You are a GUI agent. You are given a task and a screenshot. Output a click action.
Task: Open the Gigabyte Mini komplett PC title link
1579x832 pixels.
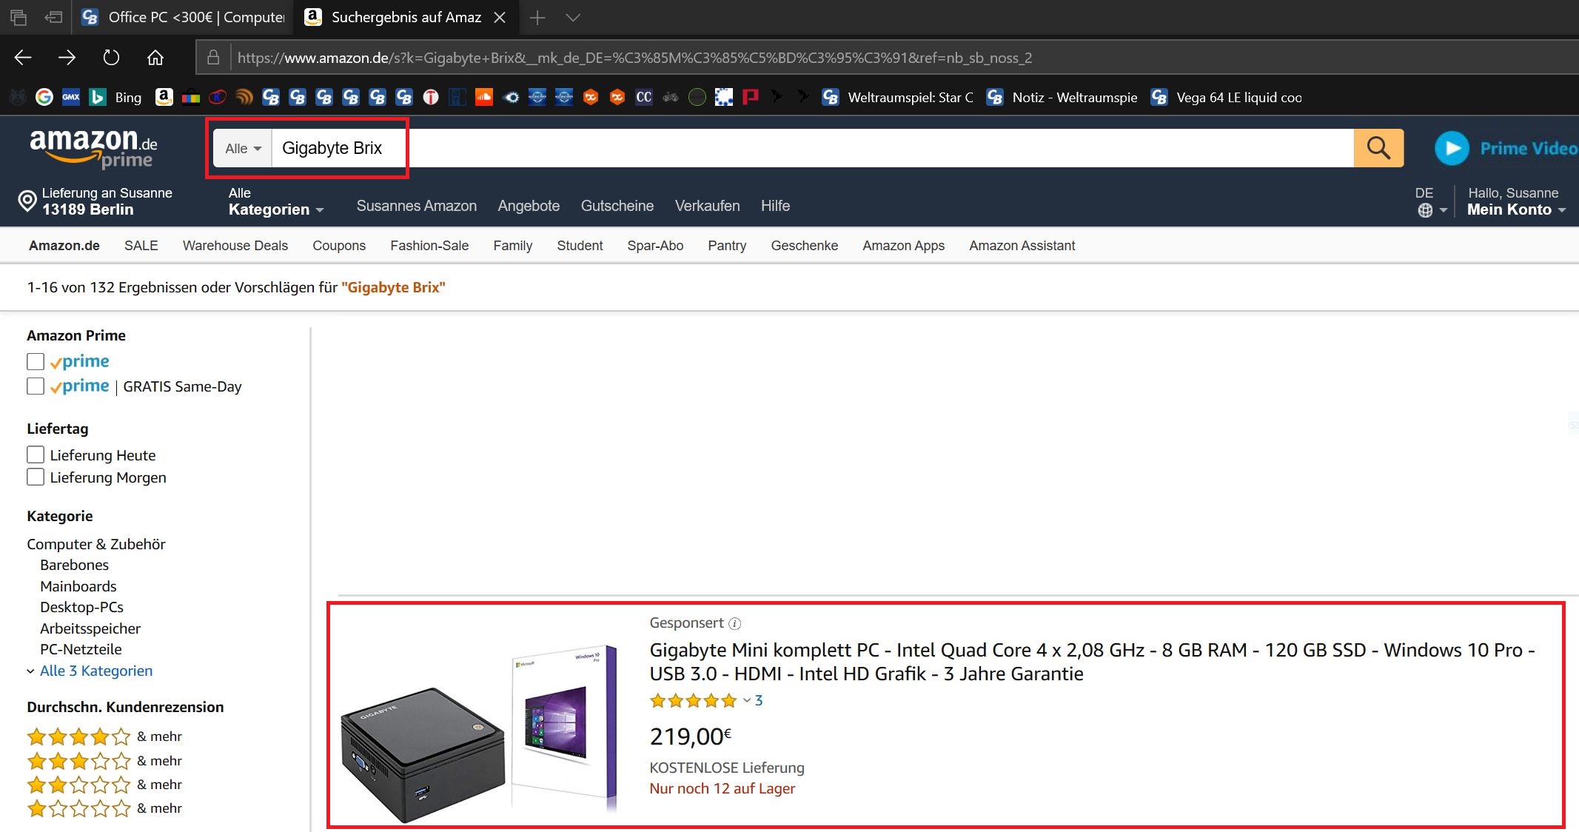1093,662
